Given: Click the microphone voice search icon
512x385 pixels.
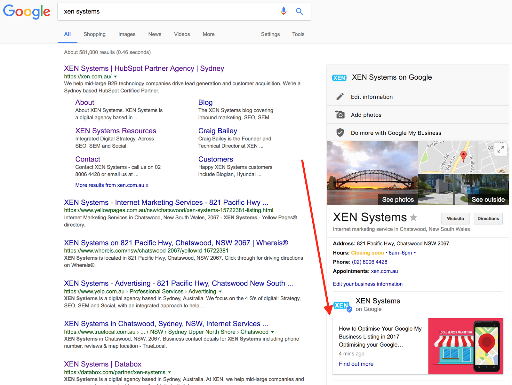Looking at the screenshot, I should [284, 12].
